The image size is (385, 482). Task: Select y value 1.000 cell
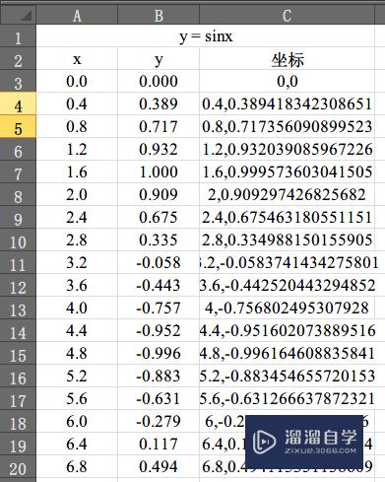159,172
